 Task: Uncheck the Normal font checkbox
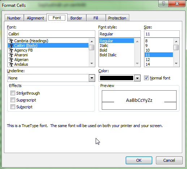[x=146, y=78]
